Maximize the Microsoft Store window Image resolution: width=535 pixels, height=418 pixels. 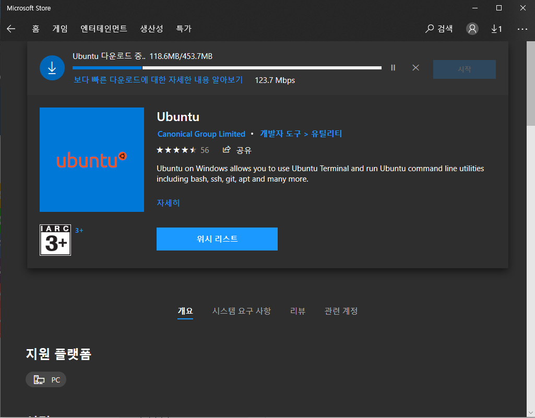[x=499, y=8]
